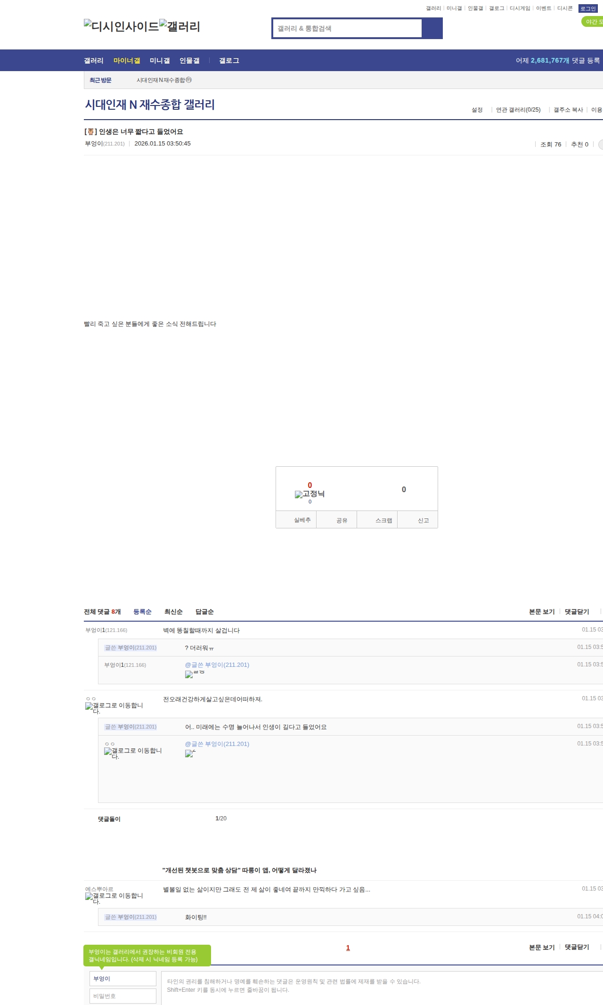Click the 갤러리 logo image next to 디시인사이드
Image resolution: width=603 pixels, height=1005 pixels.
[179, 26]
